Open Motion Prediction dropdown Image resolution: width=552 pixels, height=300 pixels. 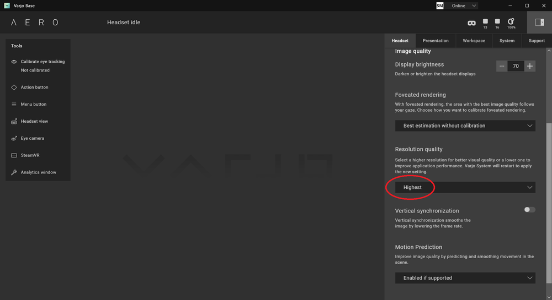465,278
